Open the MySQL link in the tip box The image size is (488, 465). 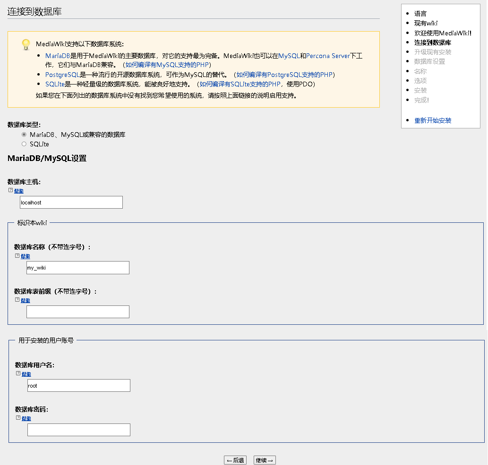click(289, 56)
